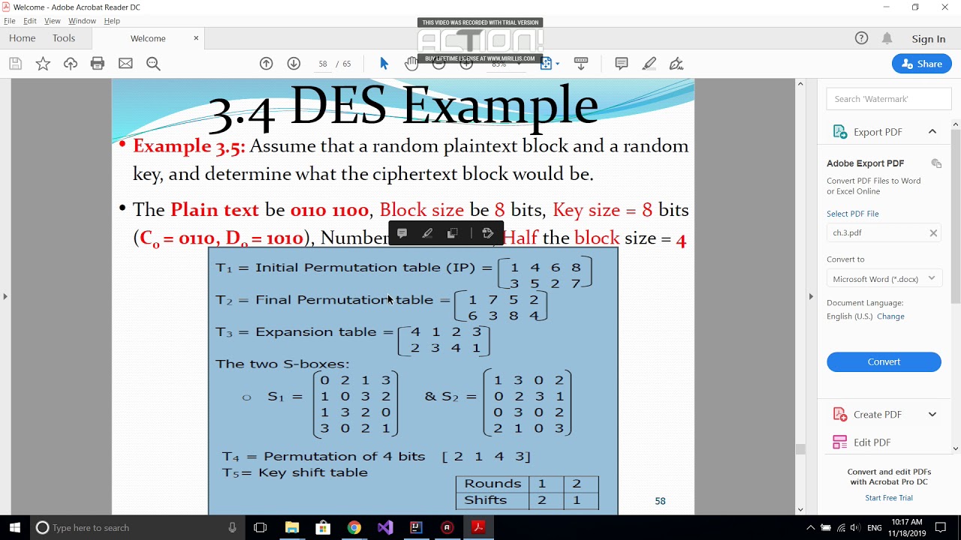Click document scrollbar up arrow
The height and width of the screenshot is (540, 961).
click(x=800, y=84)
